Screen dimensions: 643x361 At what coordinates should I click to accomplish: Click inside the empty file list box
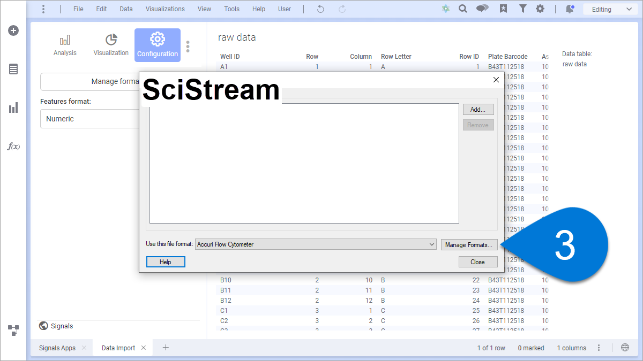click(304, 163)
